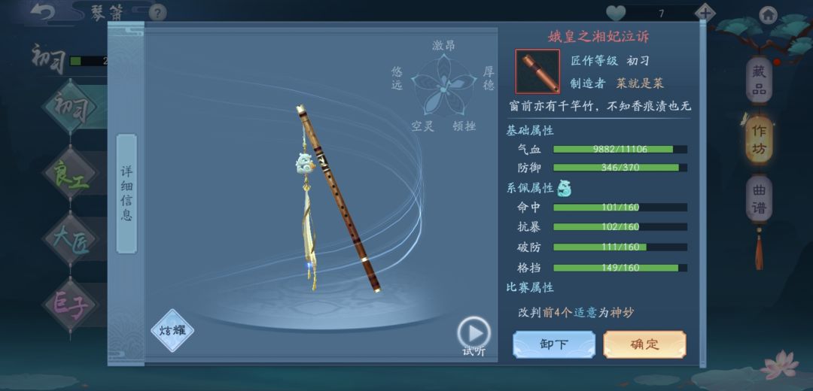Open the 藏品 lantern tab
This screenshot has height=391, width=813.
759,81
